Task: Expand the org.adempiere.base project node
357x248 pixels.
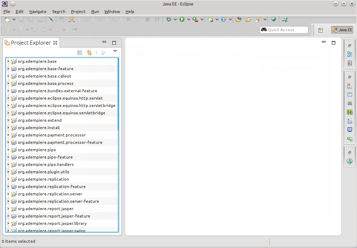Action: [x=8, y=61]
